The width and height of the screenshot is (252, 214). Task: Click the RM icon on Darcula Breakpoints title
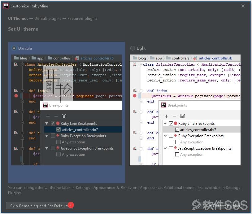click(45, 105)
